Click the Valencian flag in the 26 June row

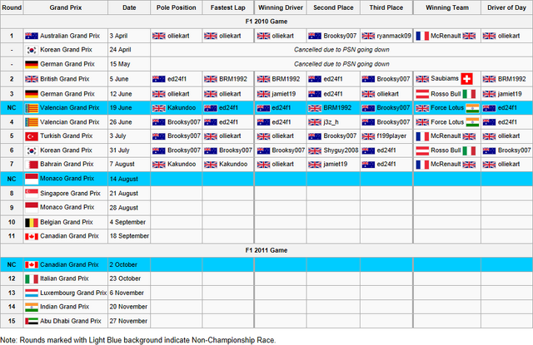32,122
